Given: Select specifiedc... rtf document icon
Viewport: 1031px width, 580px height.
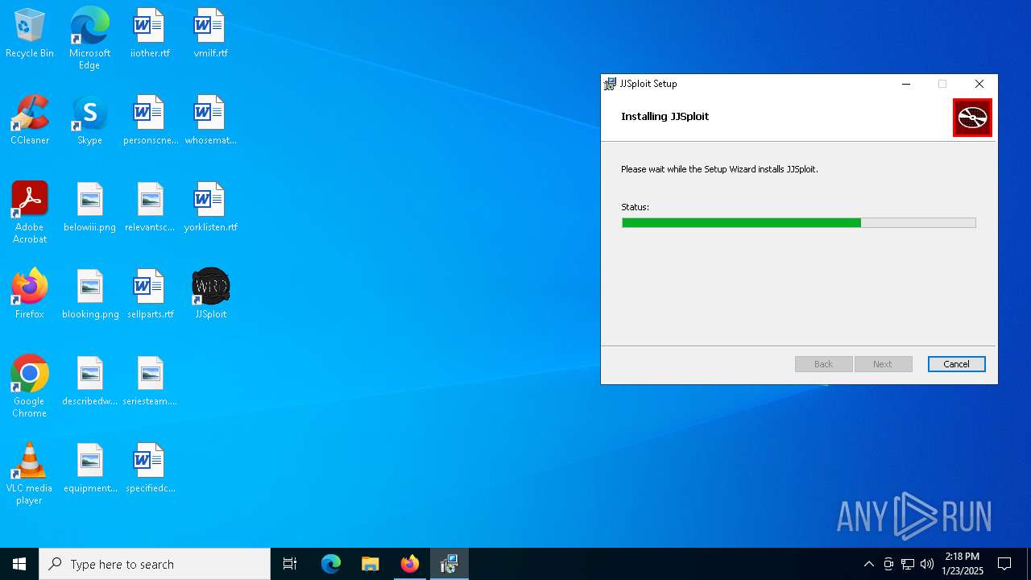Looking at the screenshot, I should click(x=150, y=468).
